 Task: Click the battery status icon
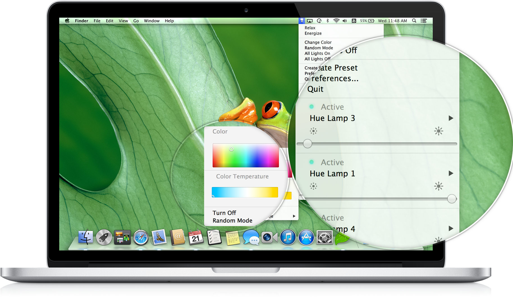click(x=371, y=21)
